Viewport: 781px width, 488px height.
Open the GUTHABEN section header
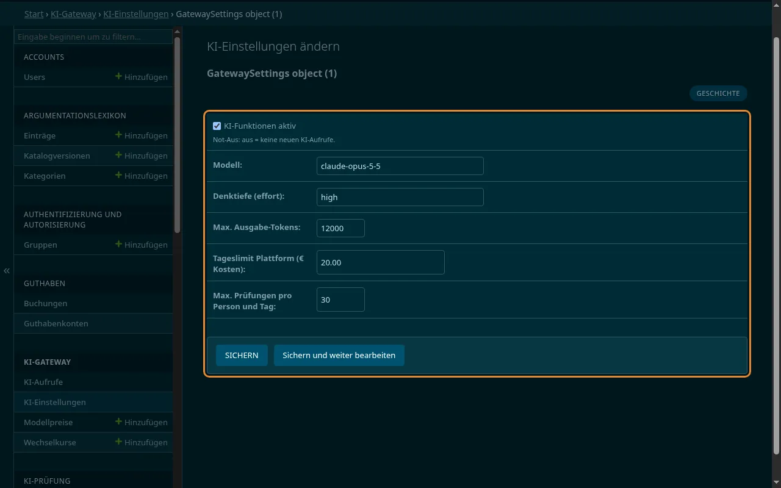coord(45,283)
